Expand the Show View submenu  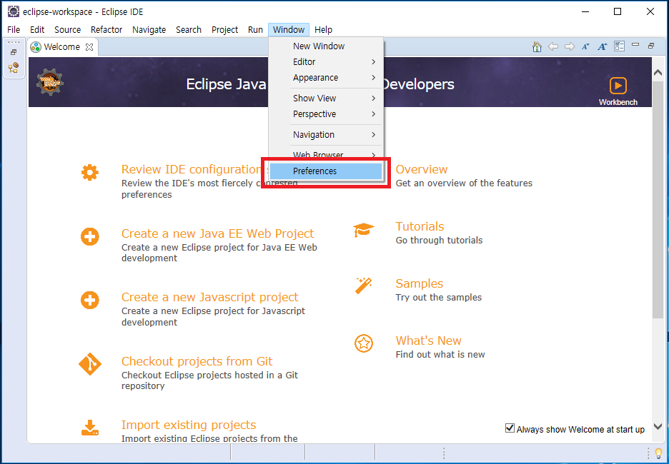tap(326, 98)
